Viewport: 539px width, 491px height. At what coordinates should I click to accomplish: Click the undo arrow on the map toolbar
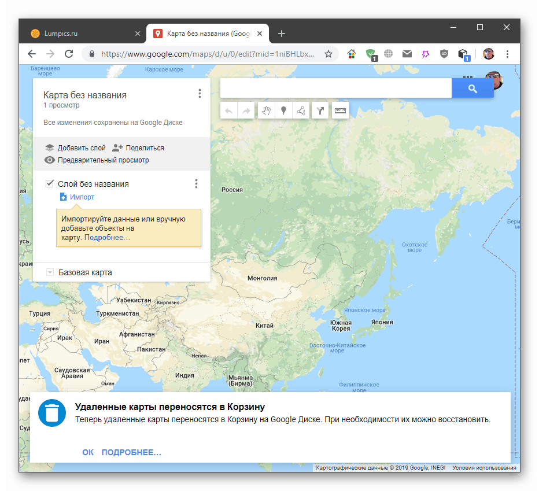(x=229, y=110)
